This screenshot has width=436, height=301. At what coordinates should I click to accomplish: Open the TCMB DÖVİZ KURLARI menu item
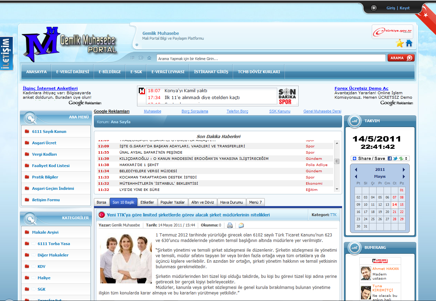click(259, 72)
